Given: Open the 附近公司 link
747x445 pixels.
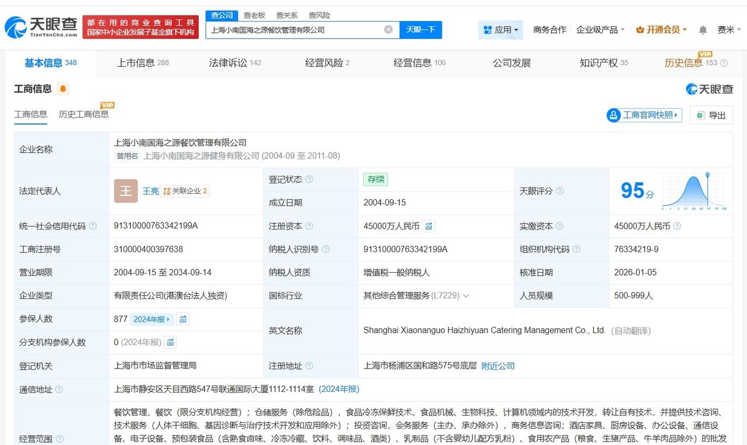Looking at the screenshot, I should (x=498, y=366).
